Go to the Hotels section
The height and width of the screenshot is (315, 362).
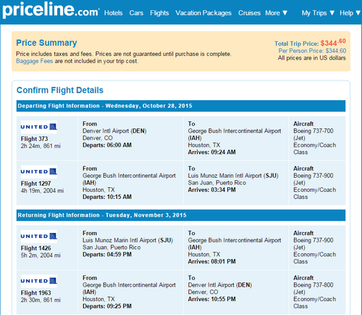113,13
